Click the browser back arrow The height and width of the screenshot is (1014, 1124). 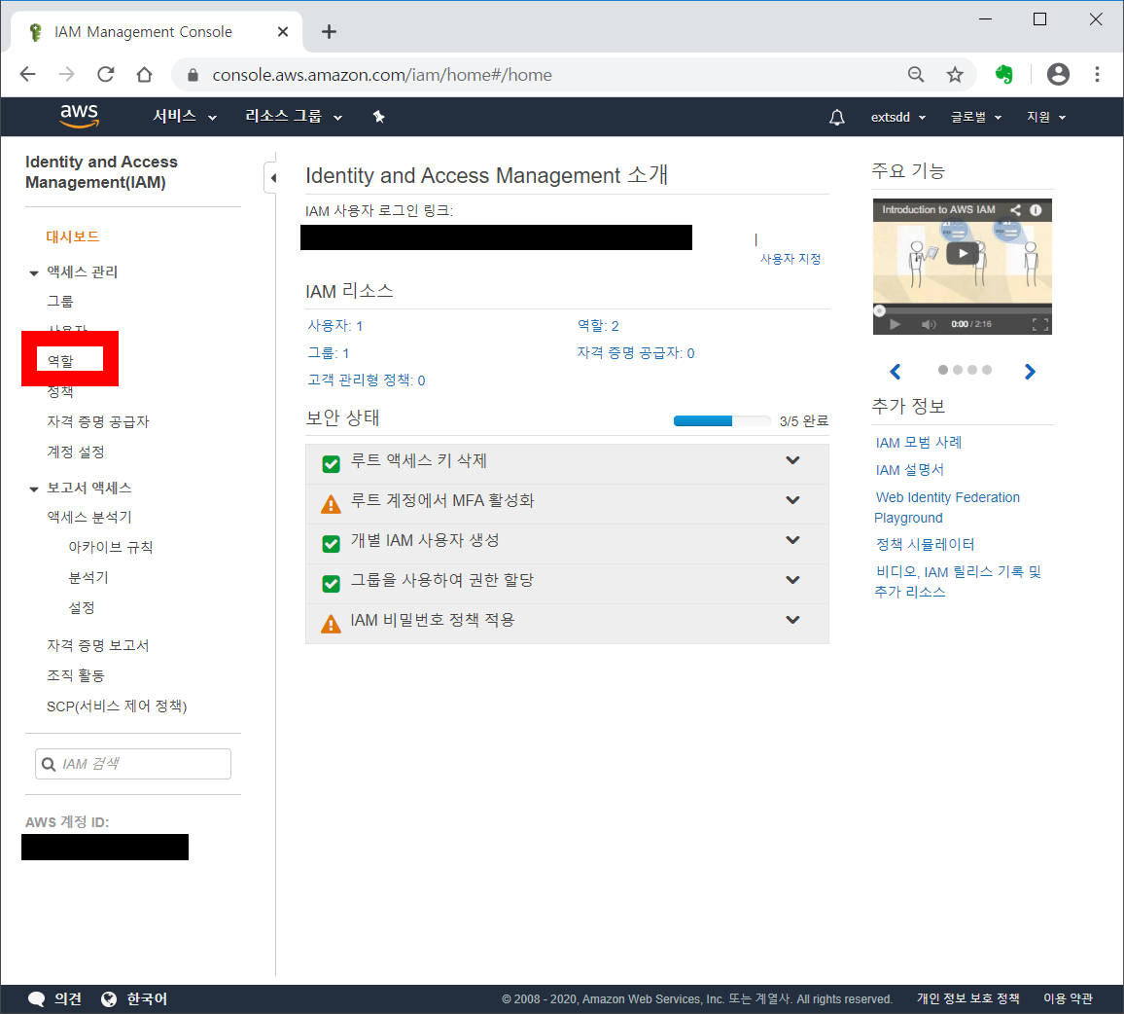point(28,74)
